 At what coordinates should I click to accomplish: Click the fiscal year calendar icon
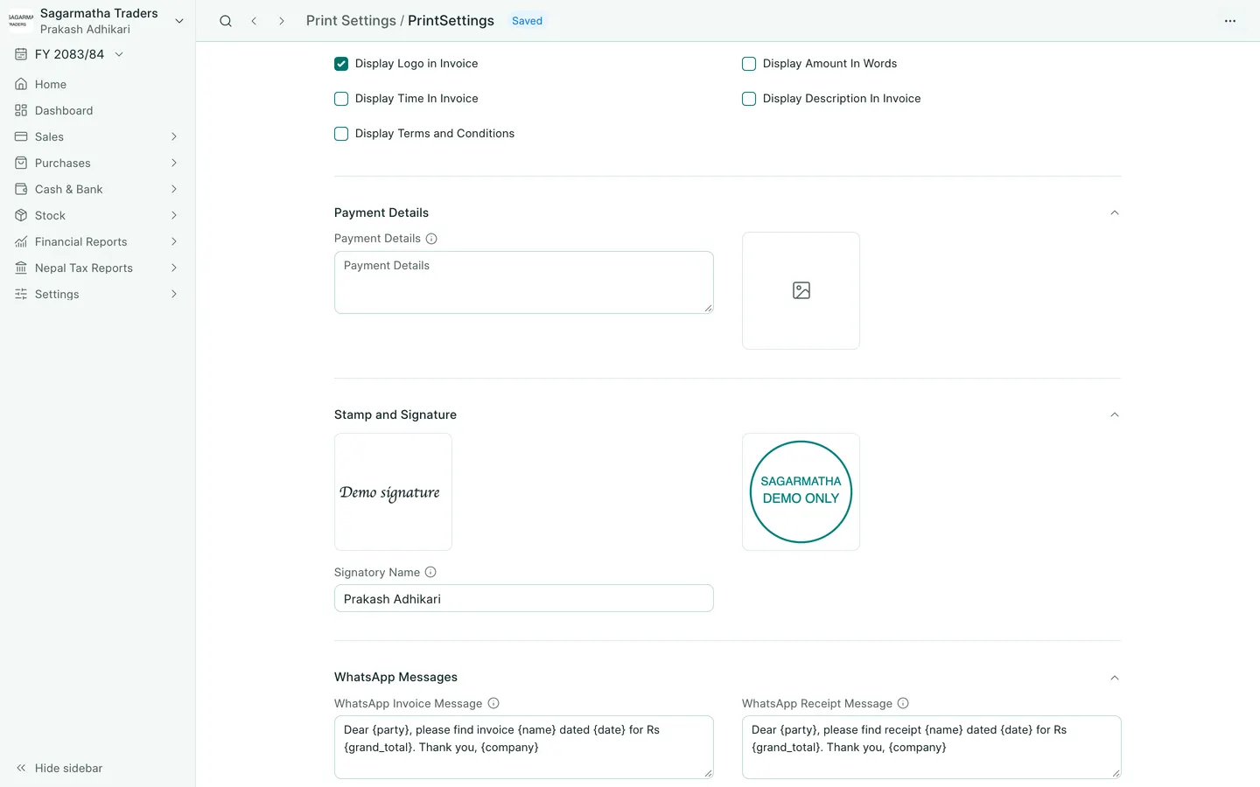tap(21, 54)
